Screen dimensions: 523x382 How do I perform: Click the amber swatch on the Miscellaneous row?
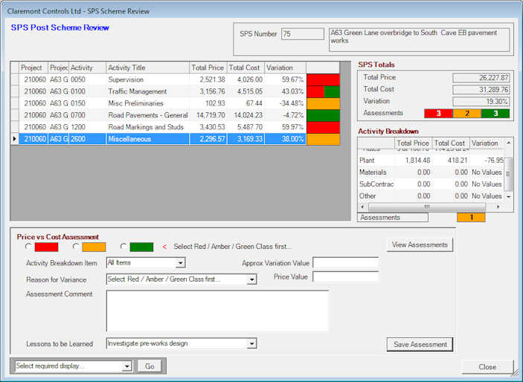(x=323, y=139)
